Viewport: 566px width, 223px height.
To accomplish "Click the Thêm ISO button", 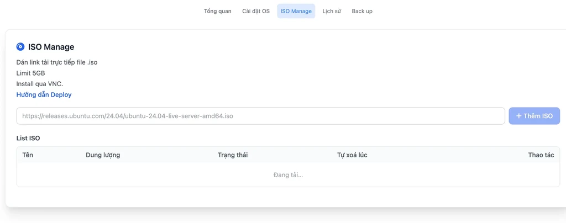I will (534, 116).
